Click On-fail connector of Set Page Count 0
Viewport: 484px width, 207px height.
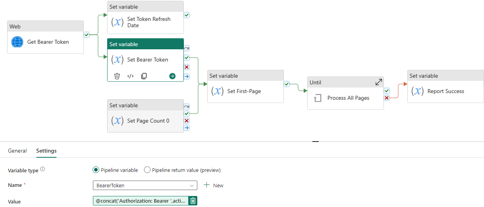[187, 121]
